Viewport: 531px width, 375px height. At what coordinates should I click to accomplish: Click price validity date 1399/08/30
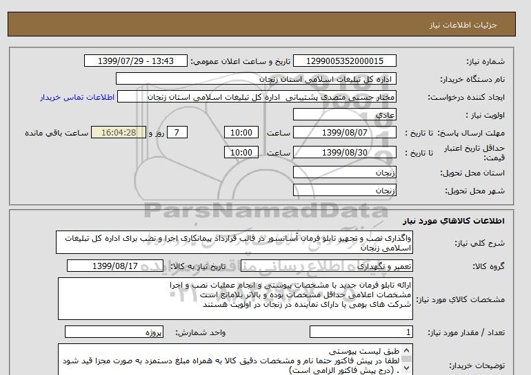[344, 152]
